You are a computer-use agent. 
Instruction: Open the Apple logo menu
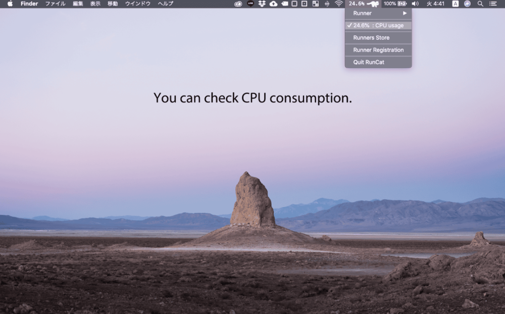pos(10,4)
